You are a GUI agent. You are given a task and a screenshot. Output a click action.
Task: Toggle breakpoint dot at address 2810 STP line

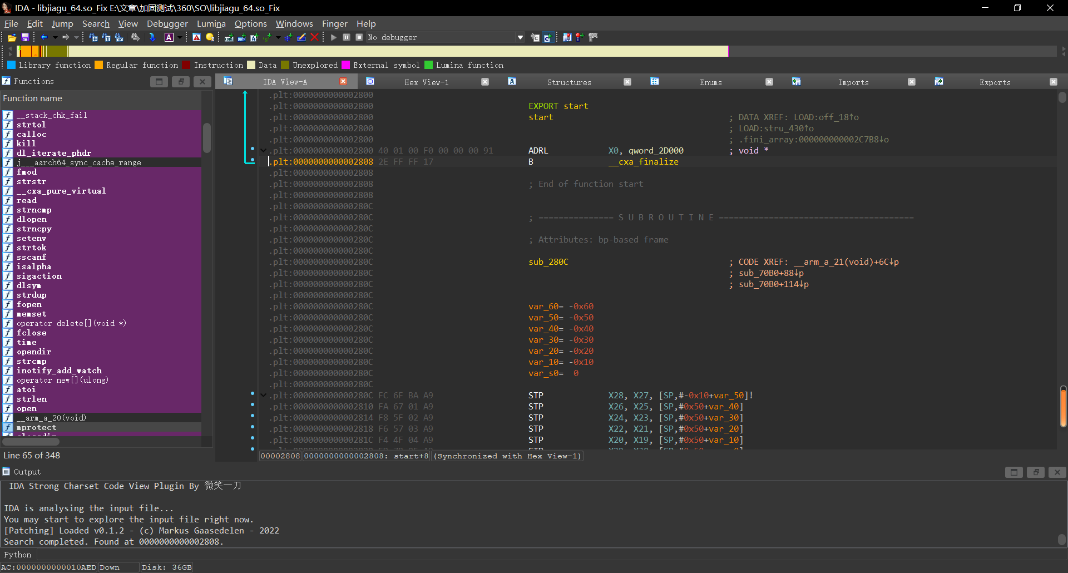(x=253, y=405)
